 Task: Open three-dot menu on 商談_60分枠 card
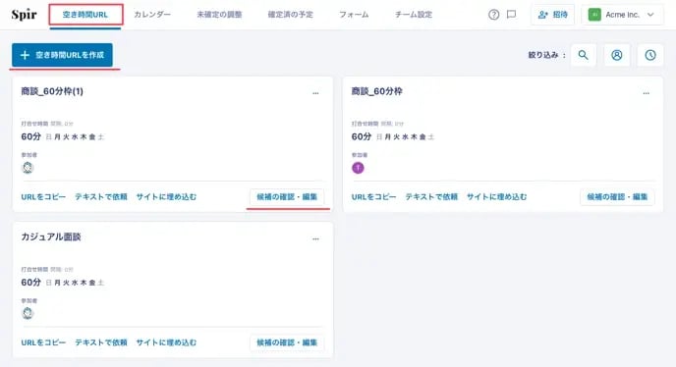click(x=646, y=93)
